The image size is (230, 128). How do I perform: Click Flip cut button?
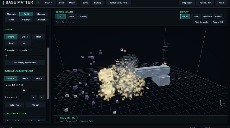click(35, 105)
